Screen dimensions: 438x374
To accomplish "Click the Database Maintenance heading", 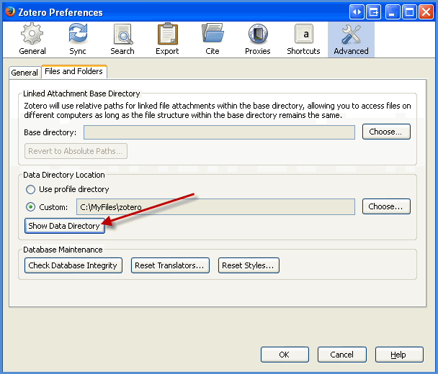I will pyautogui.click(x=63, y=250).
